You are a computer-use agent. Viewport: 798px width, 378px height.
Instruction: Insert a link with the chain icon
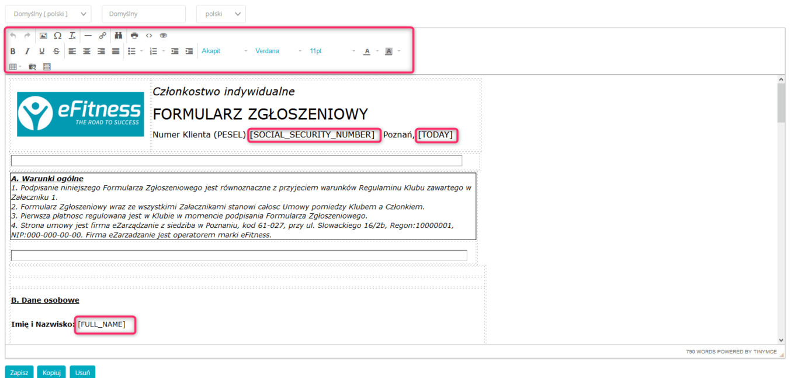tap(103, 36)
